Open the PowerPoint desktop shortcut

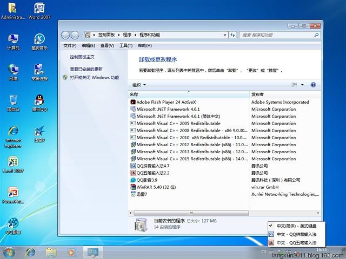click(x=13, y=195)
